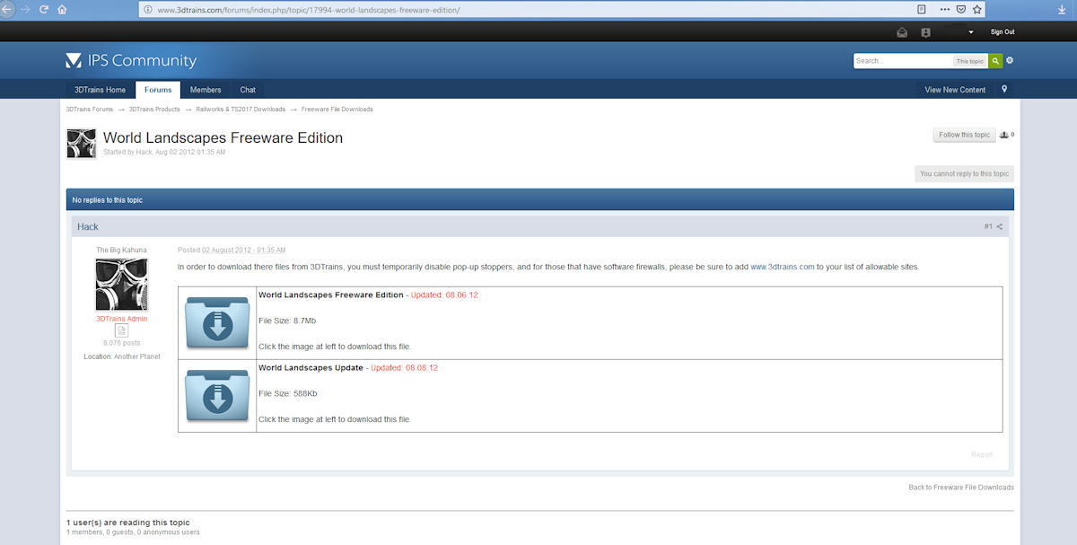
Task: Go to 3DTrains Forums breadcrumb
Action: [x=90, y=110]
